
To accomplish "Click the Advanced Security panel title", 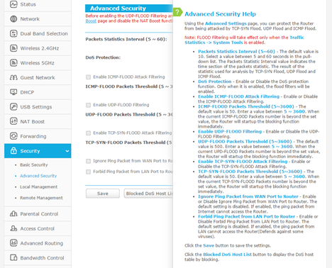I will (118, 9).
